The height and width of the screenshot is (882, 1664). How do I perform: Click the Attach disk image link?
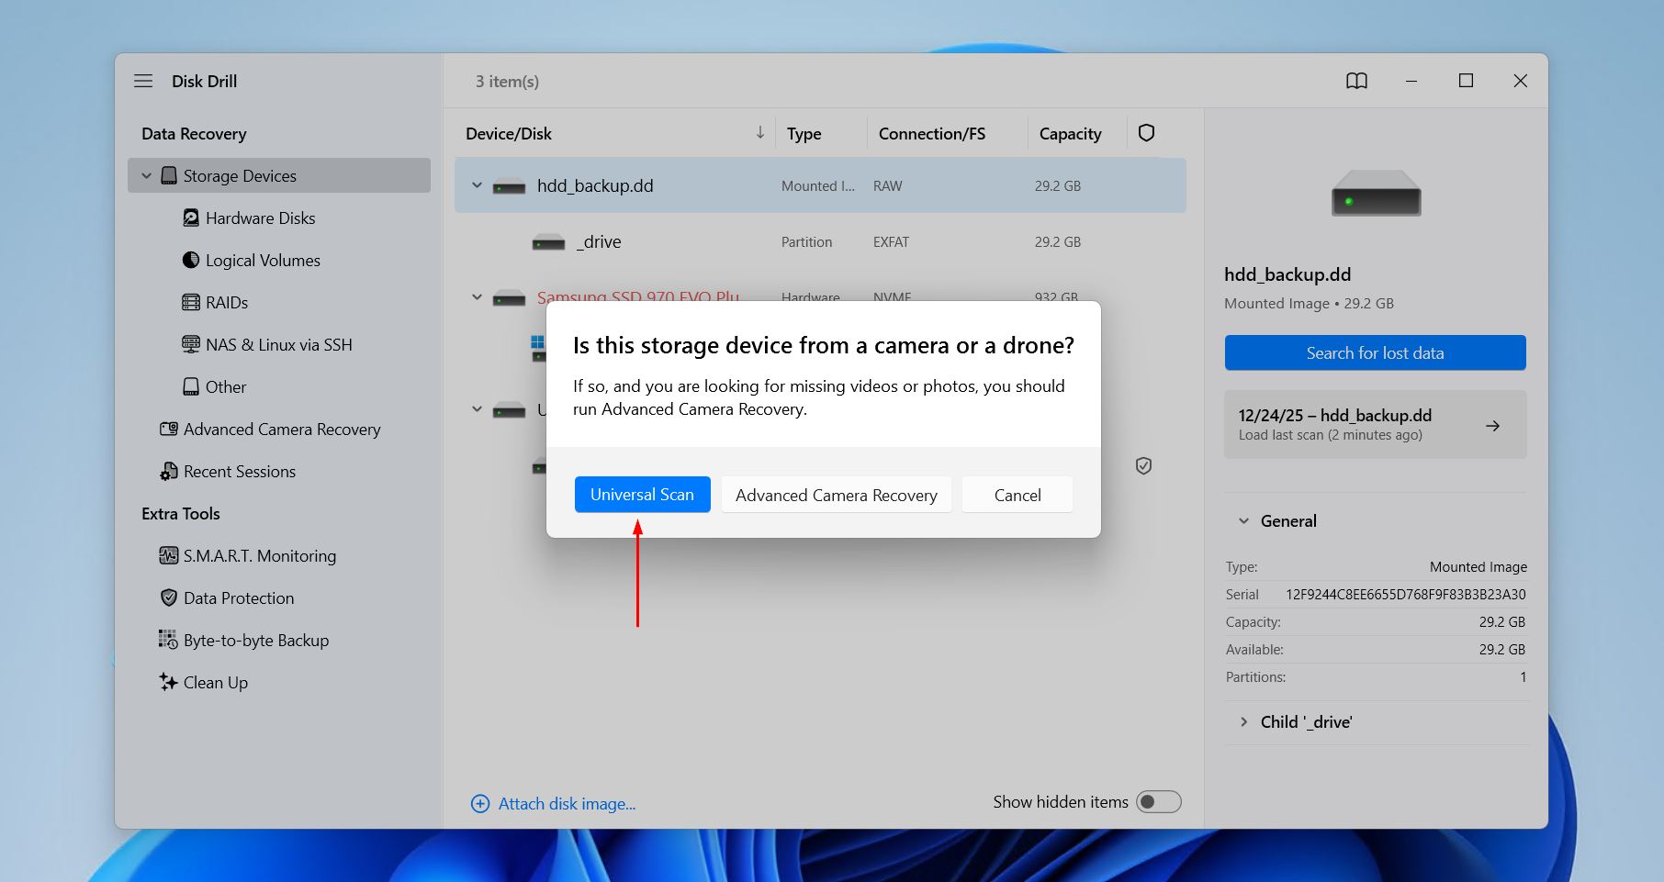tap(566, 804)
